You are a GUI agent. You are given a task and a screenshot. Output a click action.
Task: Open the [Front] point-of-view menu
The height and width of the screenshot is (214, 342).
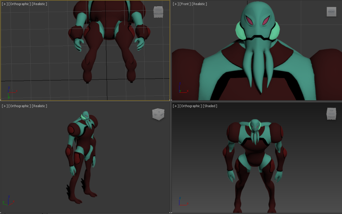tap(185, 4)
